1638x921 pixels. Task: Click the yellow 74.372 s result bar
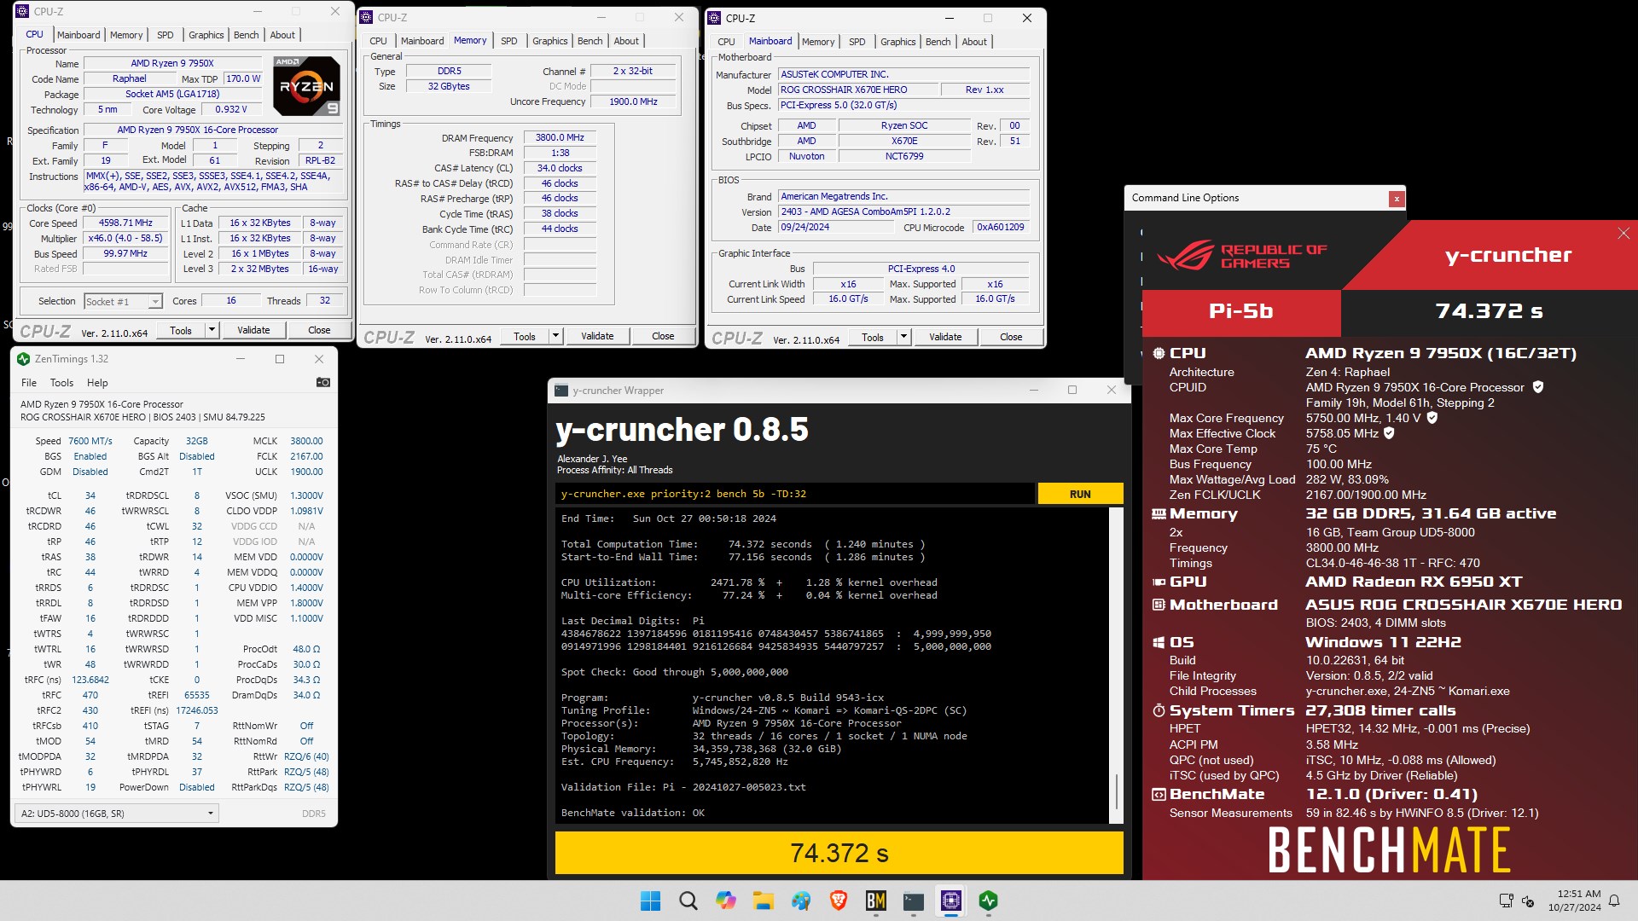coord(839,853)
